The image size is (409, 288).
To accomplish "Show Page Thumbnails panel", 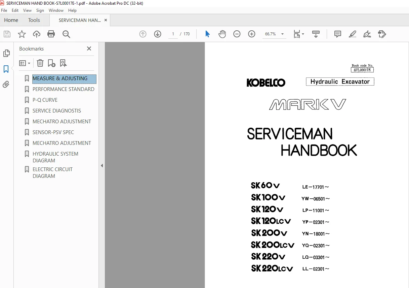I will (x=6, y=53).
